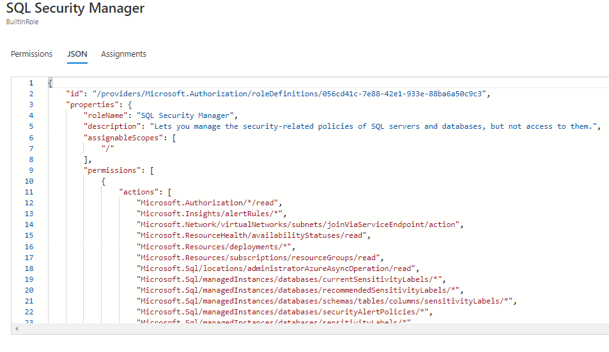Image resolution: width=609 pixels, height=352 pixels.
Task: Select the JSON tab
Action: [77, 54]
